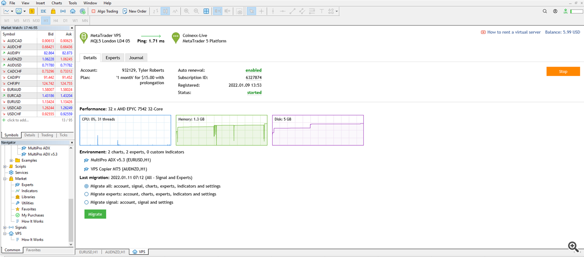Image resolution: width=584 pixels, height=257 pixels.
Task: Toggle chart auto scroll icon
Action: 218,11
